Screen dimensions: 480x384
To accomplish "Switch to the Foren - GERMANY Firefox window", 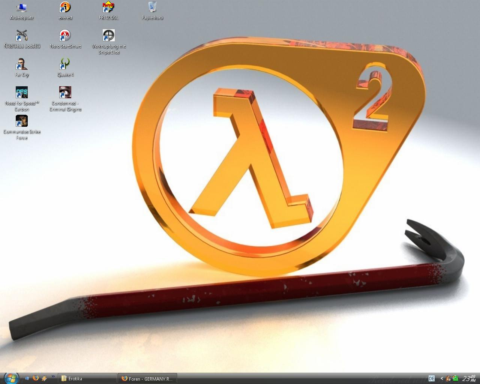I will click(x=147, y=379).
